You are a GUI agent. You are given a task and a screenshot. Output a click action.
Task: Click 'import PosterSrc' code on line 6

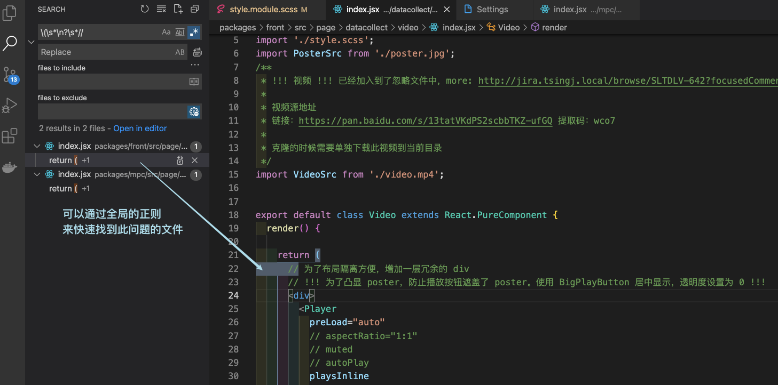(298, 53)
